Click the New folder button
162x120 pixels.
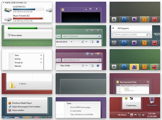pyautogui.click(x=65, y=66)
